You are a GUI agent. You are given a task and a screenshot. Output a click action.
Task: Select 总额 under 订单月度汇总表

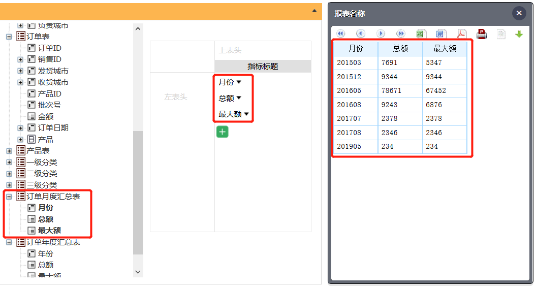point(46,219)
